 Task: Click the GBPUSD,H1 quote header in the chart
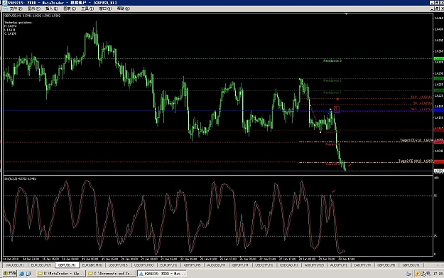tap(32, 16)
